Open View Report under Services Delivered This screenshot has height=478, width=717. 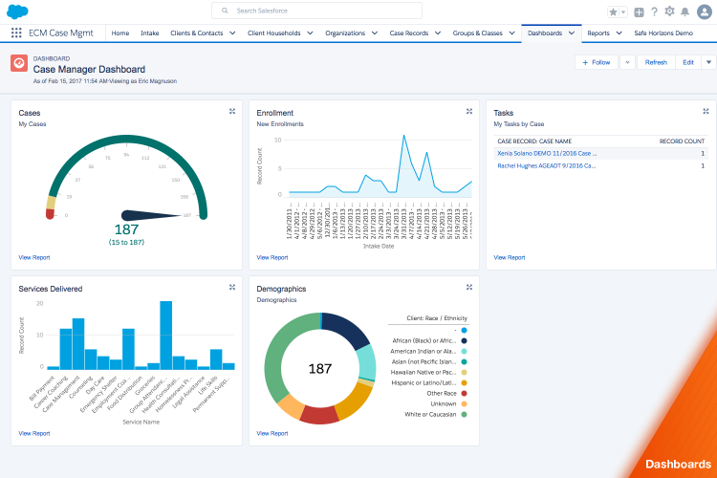(x=34, y=433)
